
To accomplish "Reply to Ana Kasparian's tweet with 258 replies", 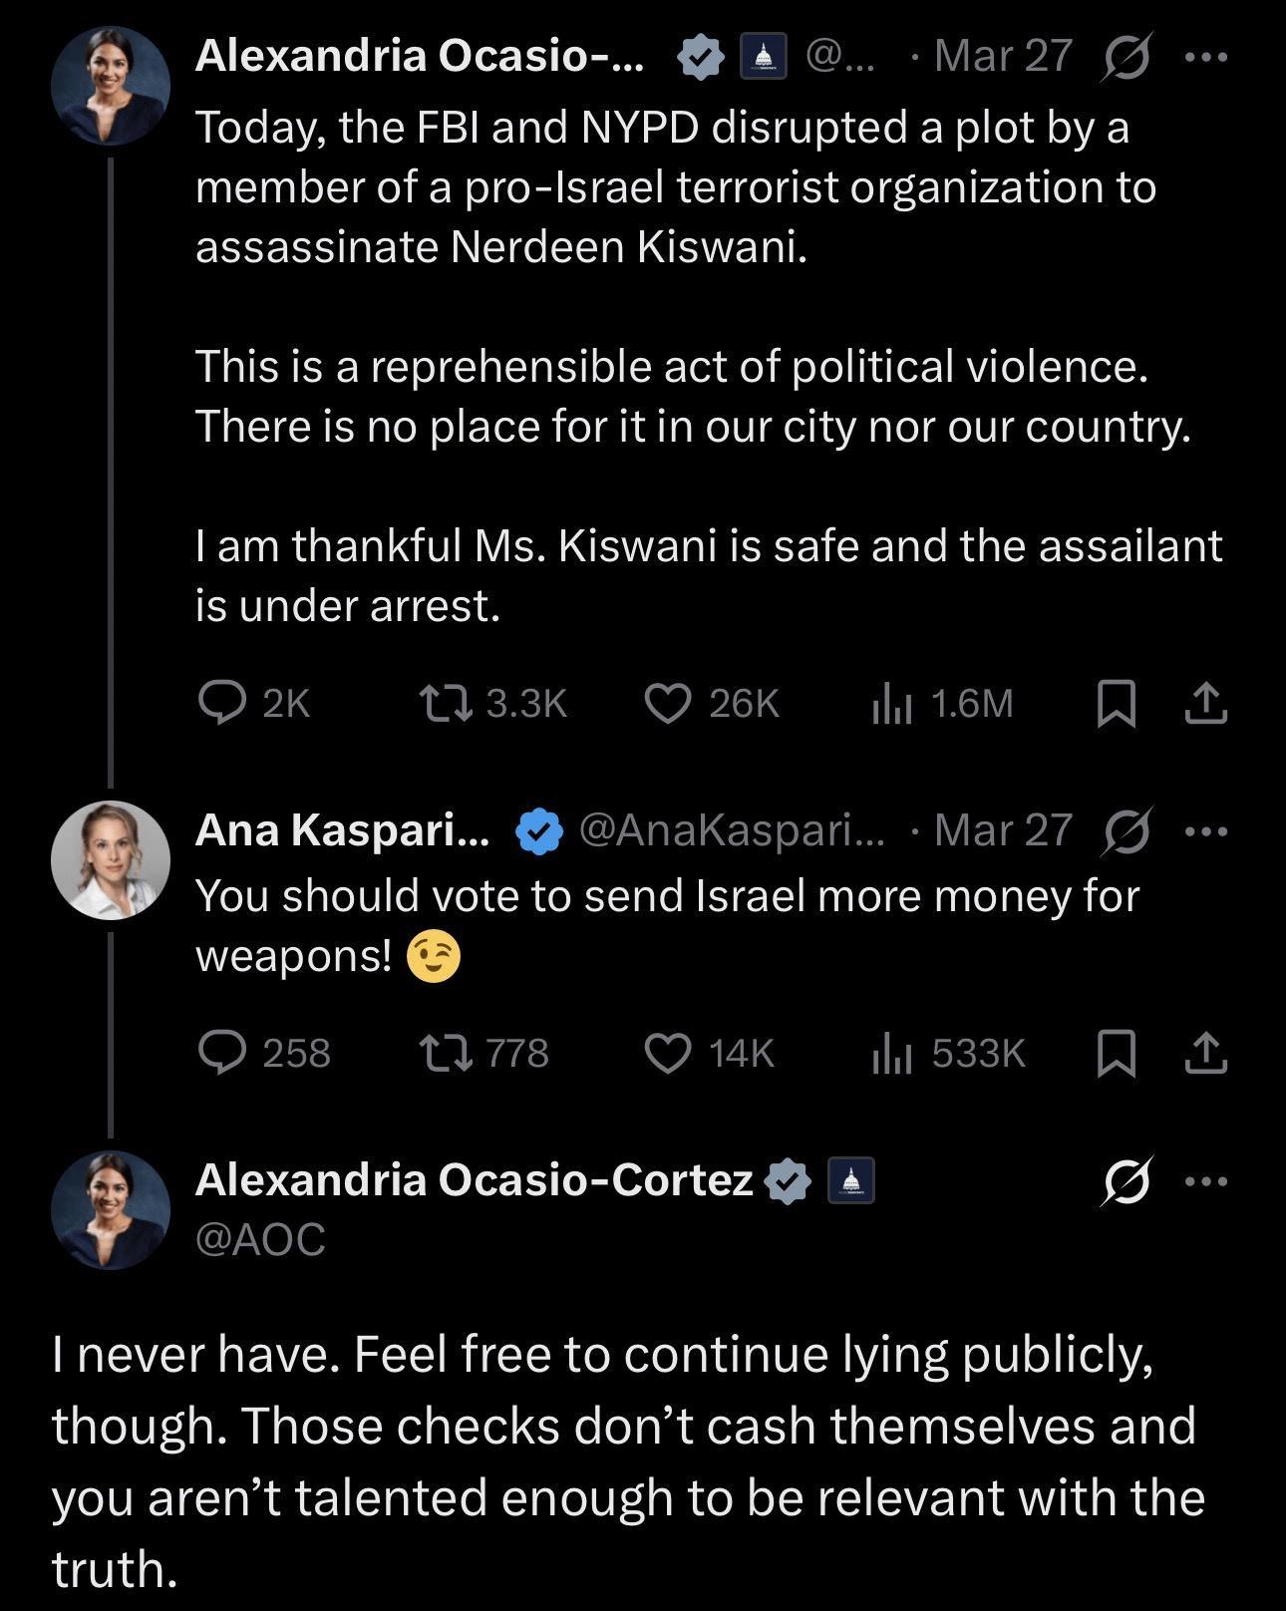I will click(222, 1053).
